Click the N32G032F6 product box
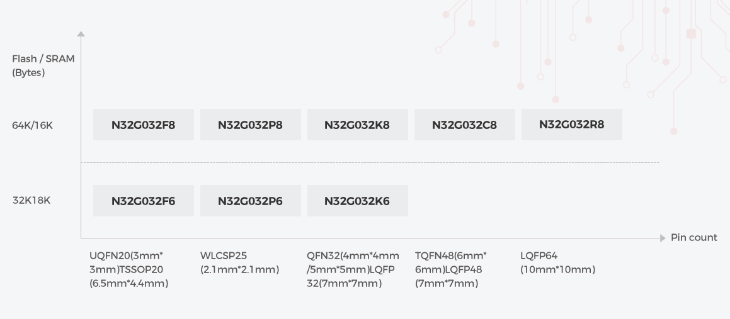 tap(144, 201)
